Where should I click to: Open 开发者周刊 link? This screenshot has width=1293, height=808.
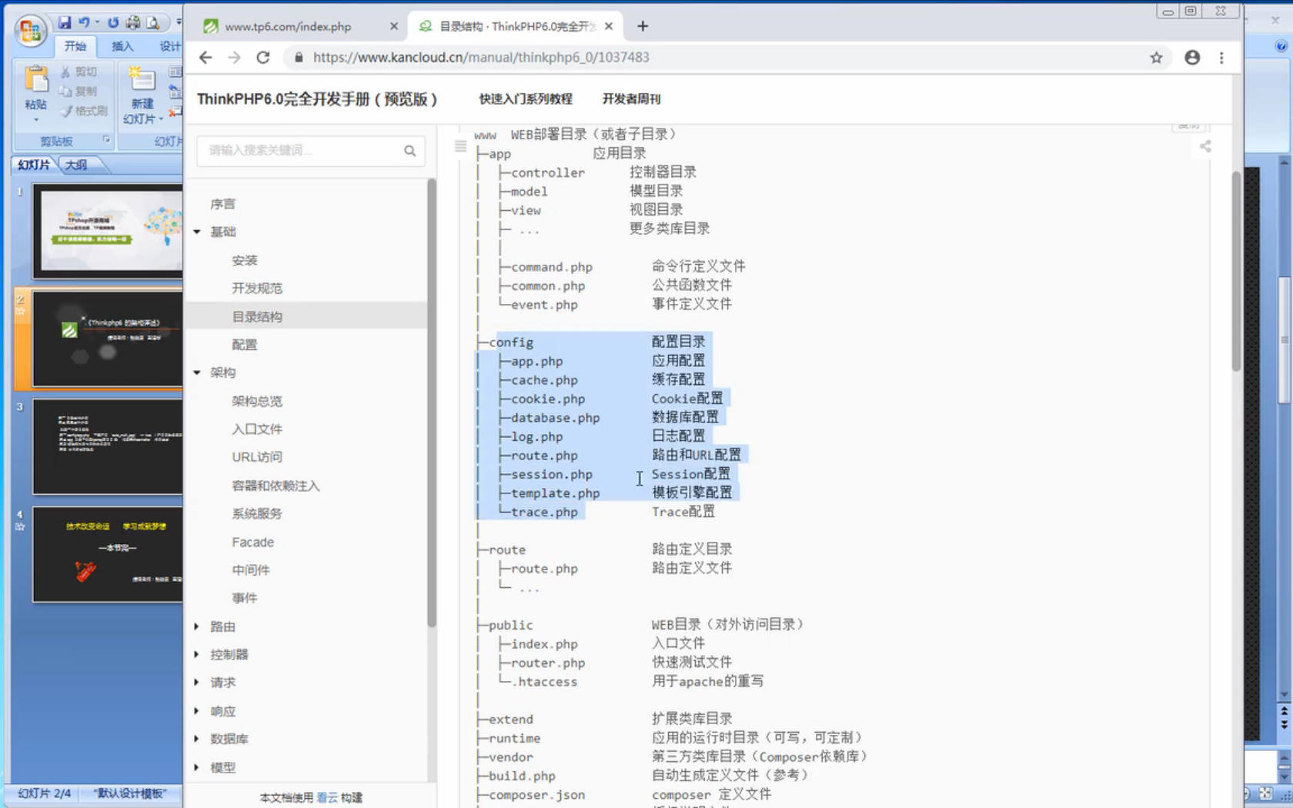pos(631,98)
